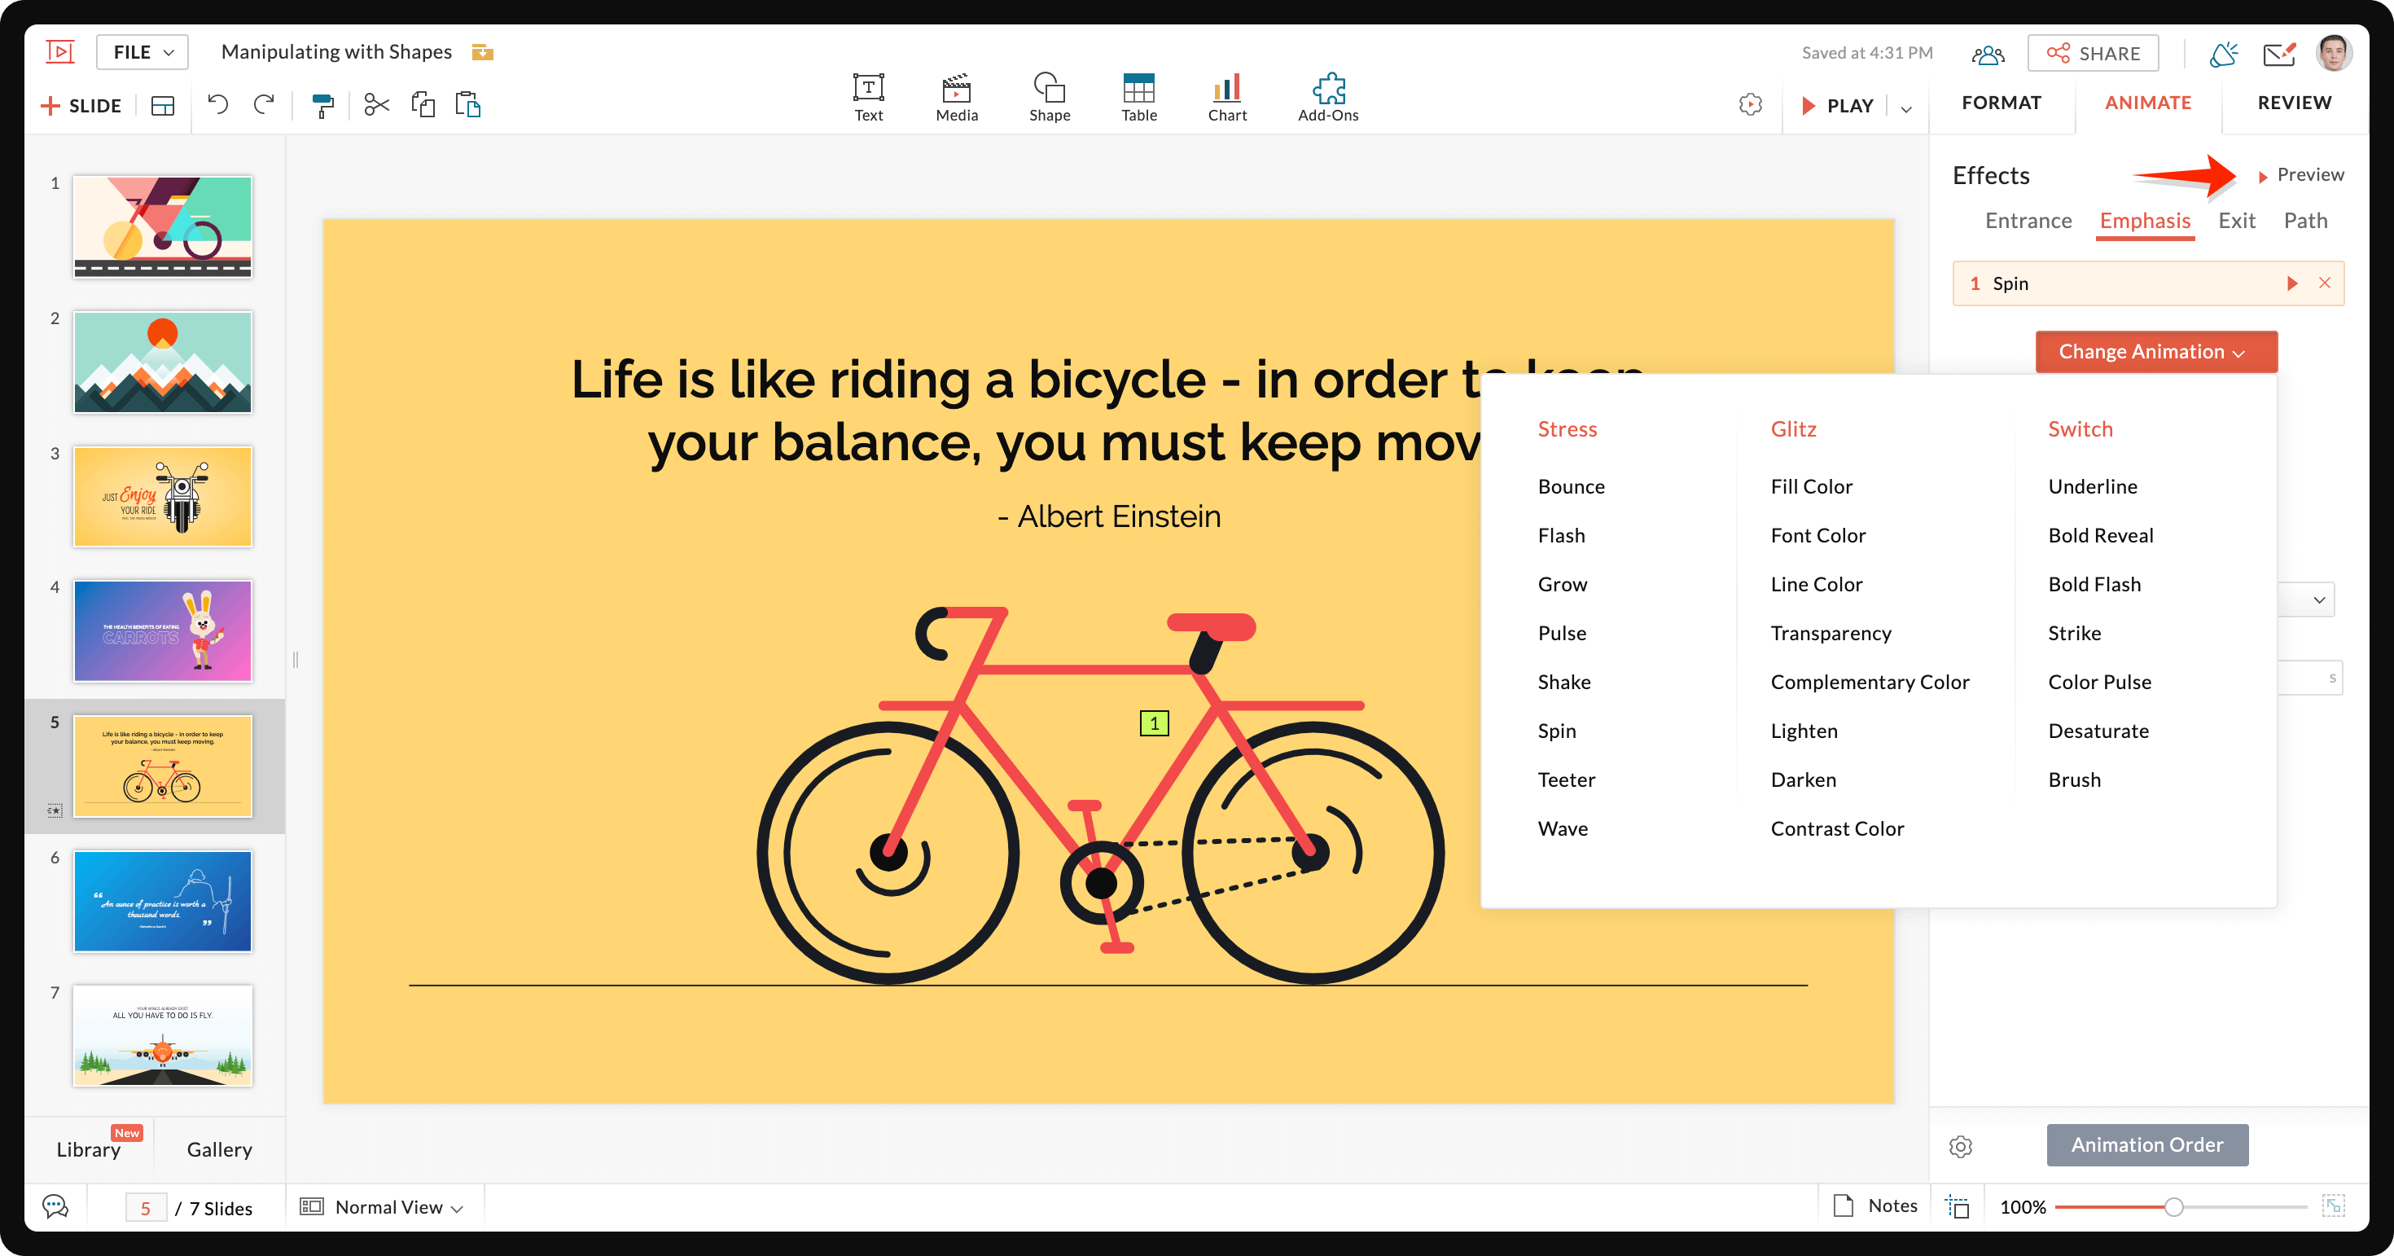Open the FILE dropdown menu
Viewport: 2394px width, 1256px height.
(x=142, y=52)
